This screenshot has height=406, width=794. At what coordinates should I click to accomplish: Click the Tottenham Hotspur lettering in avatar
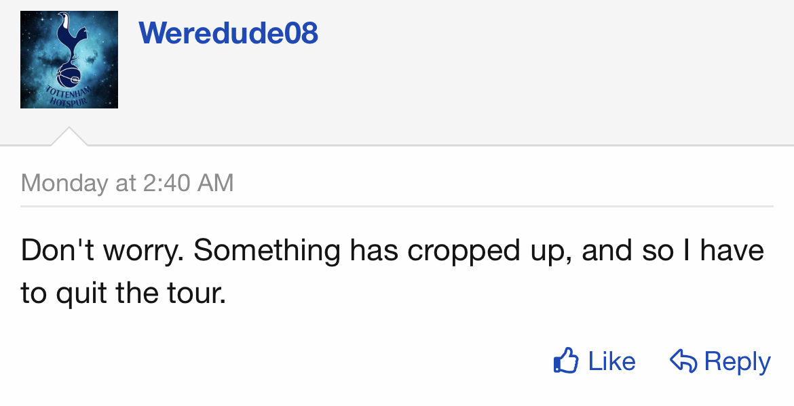click(x=69, y=96)
